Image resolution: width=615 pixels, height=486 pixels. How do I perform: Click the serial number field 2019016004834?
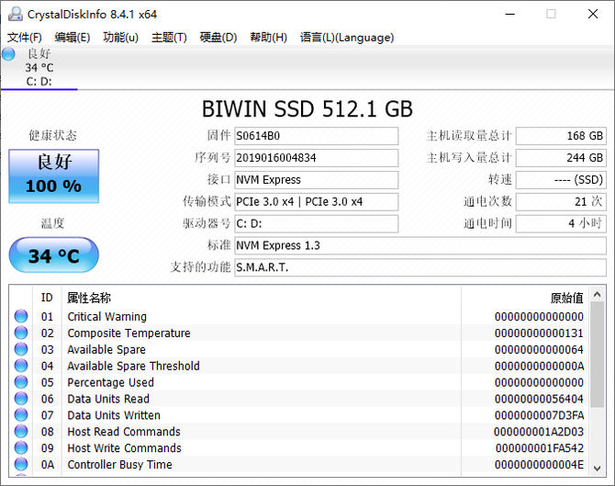(x=316, y=158)
